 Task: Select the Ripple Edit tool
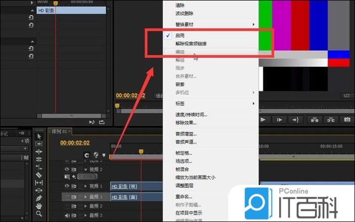[39, 152]
